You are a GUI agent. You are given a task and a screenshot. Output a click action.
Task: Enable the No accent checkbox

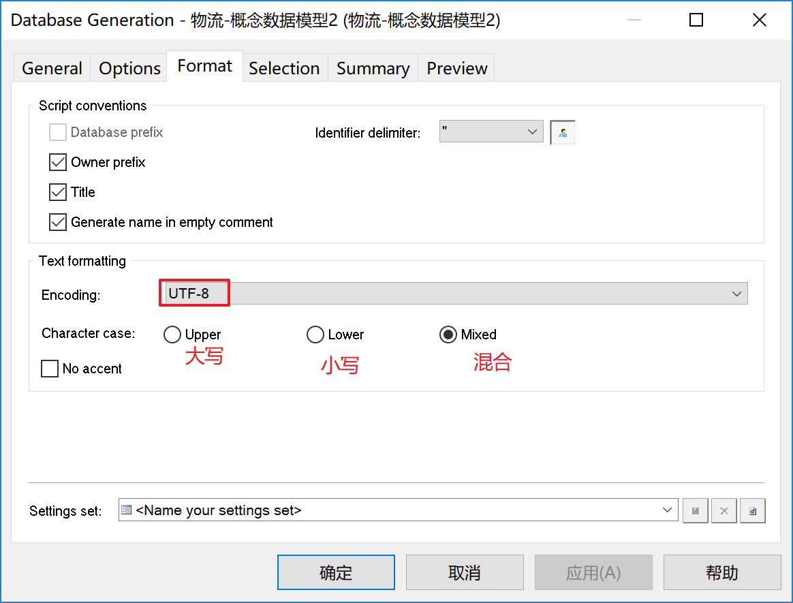click(50, 369)
